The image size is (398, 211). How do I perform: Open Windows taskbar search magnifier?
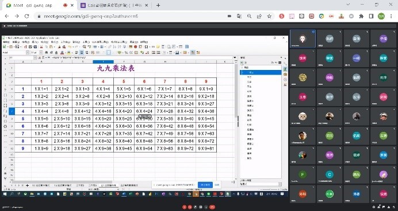pos(12,194)
